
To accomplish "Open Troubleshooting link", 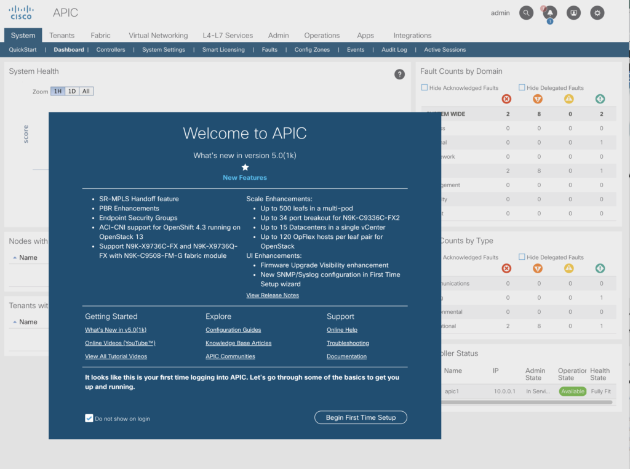I will [348, 343].
